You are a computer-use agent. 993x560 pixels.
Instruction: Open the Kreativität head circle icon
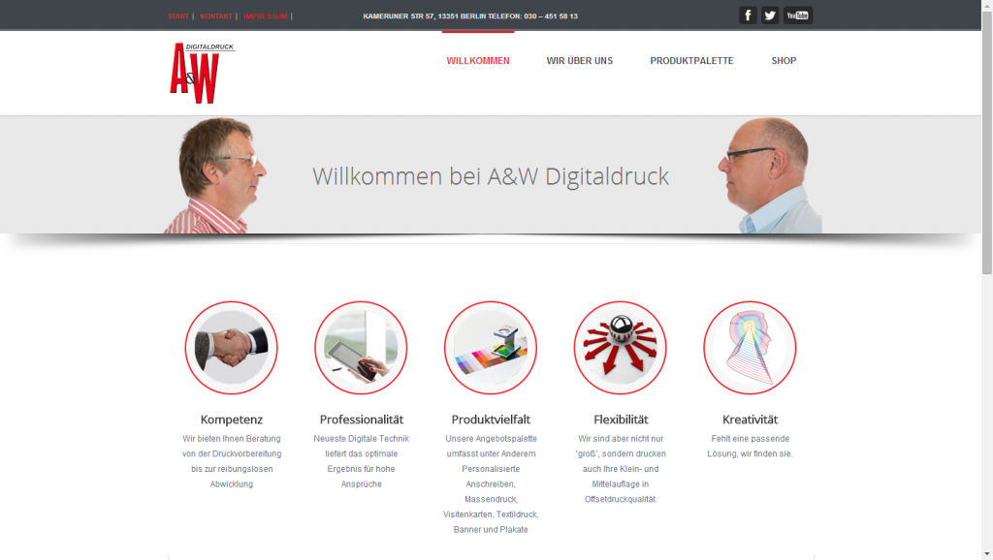[750, 348]
